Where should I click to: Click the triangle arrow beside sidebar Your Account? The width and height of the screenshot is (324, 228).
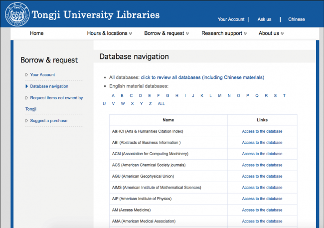click(26, 75)
